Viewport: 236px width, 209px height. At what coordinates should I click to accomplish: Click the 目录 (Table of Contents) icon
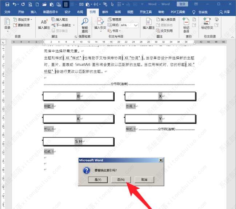7,22
